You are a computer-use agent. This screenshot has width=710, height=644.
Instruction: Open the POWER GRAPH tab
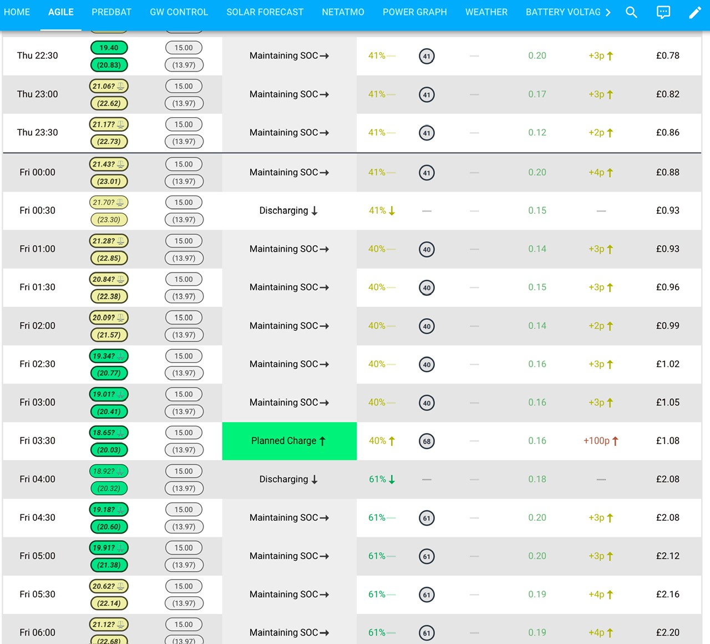point(415,12)
